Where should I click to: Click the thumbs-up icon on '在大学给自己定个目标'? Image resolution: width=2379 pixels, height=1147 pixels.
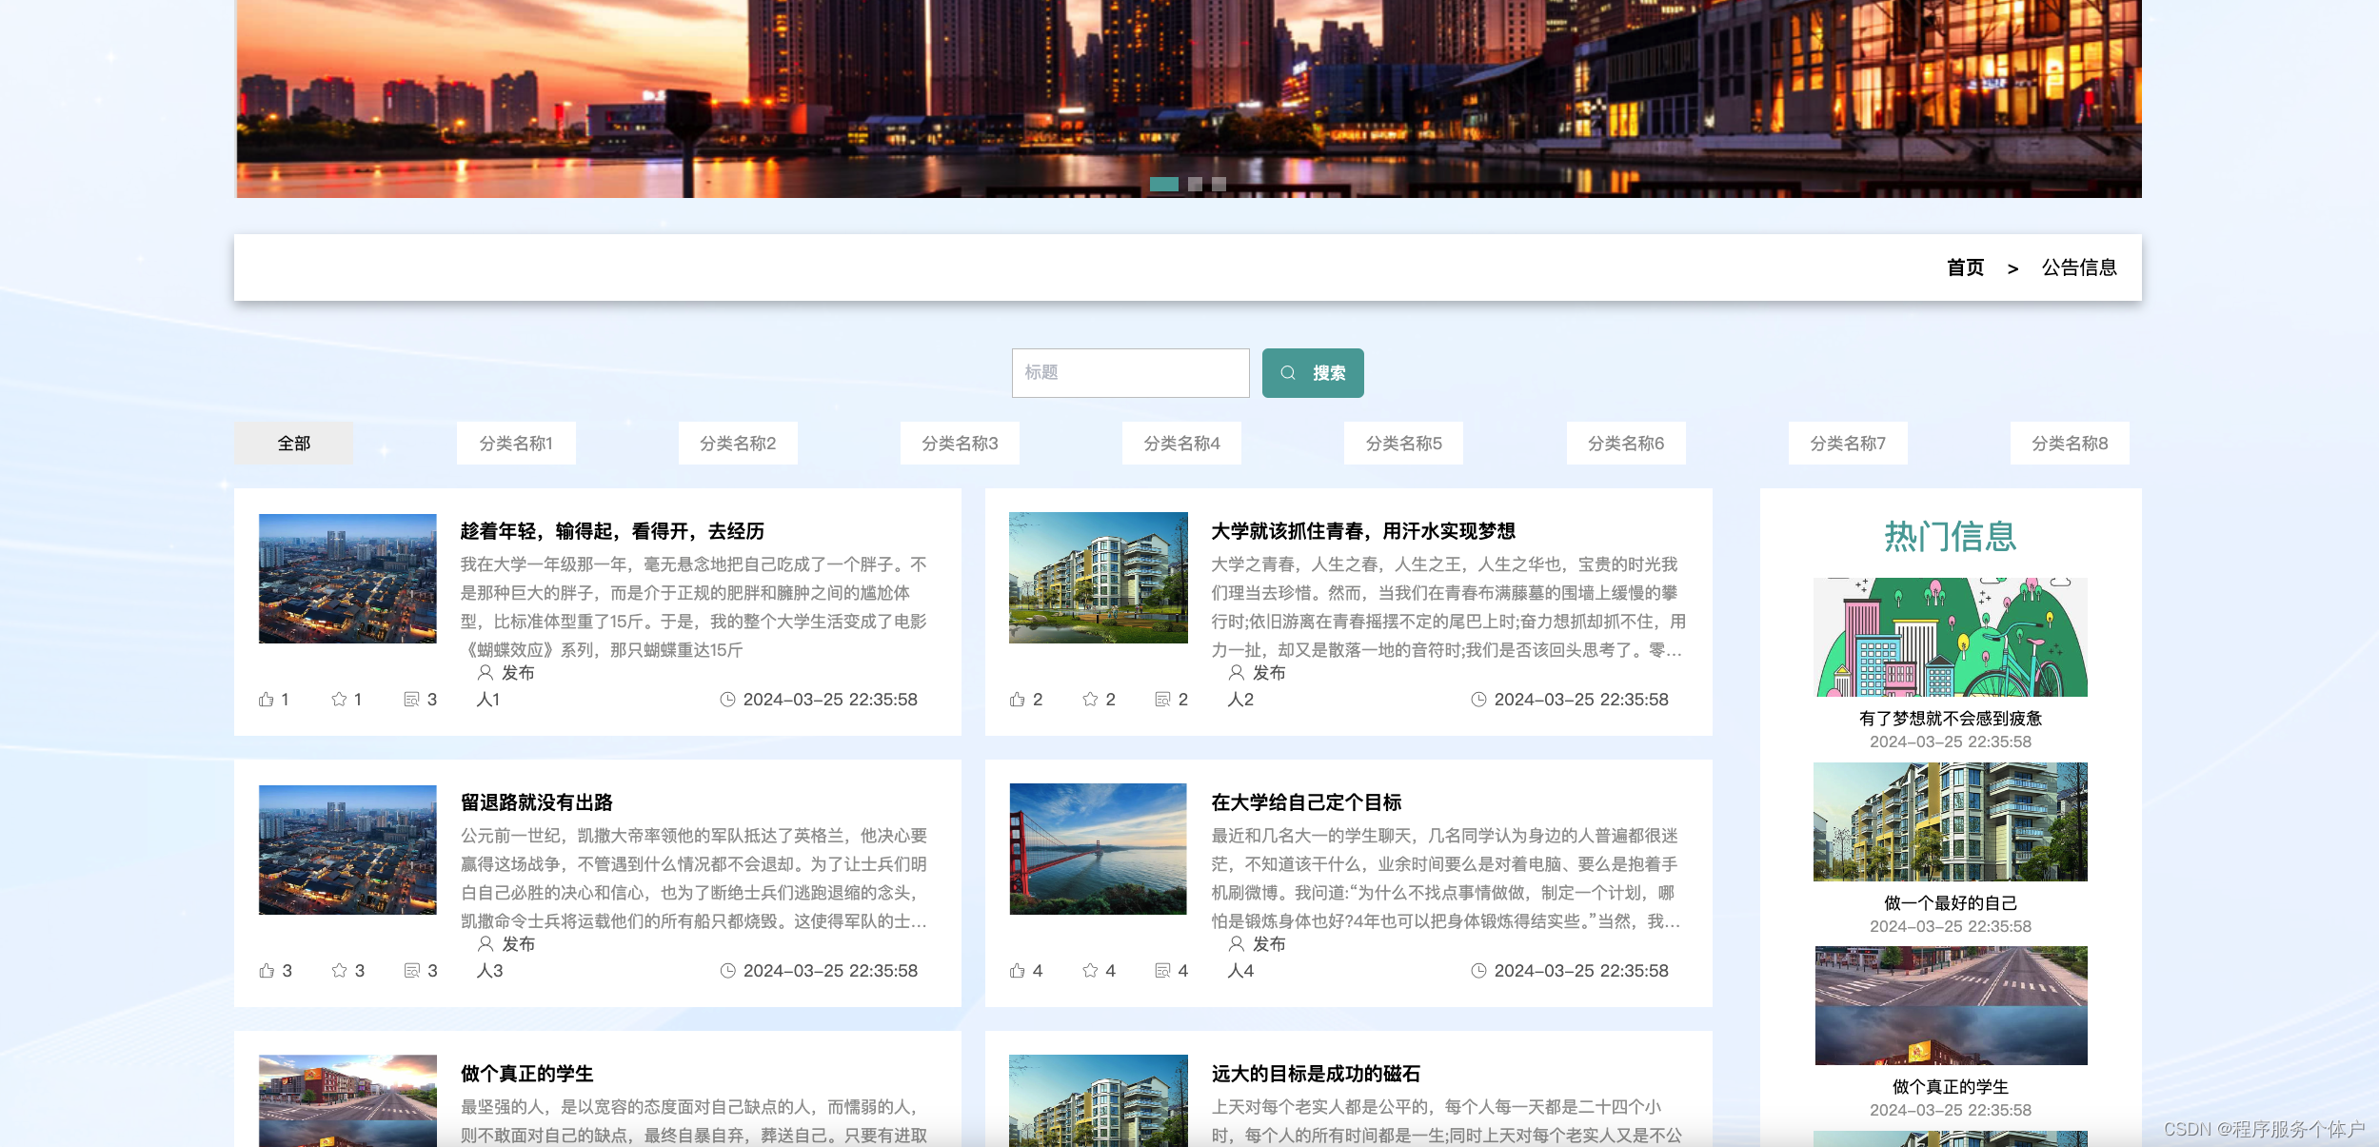pyautogui.click(x=1018, y=971)
